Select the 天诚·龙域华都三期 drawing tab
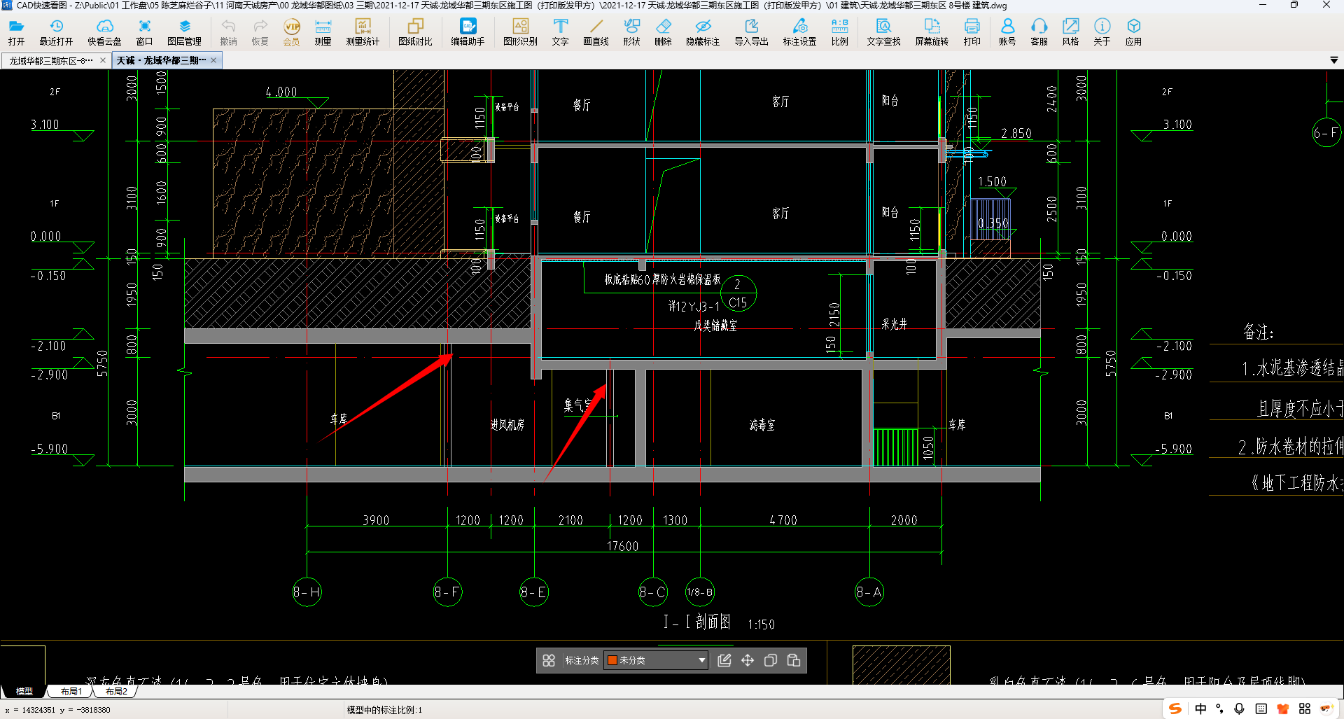The width and height of the screenshot is (1344, 719). (162, 61)
